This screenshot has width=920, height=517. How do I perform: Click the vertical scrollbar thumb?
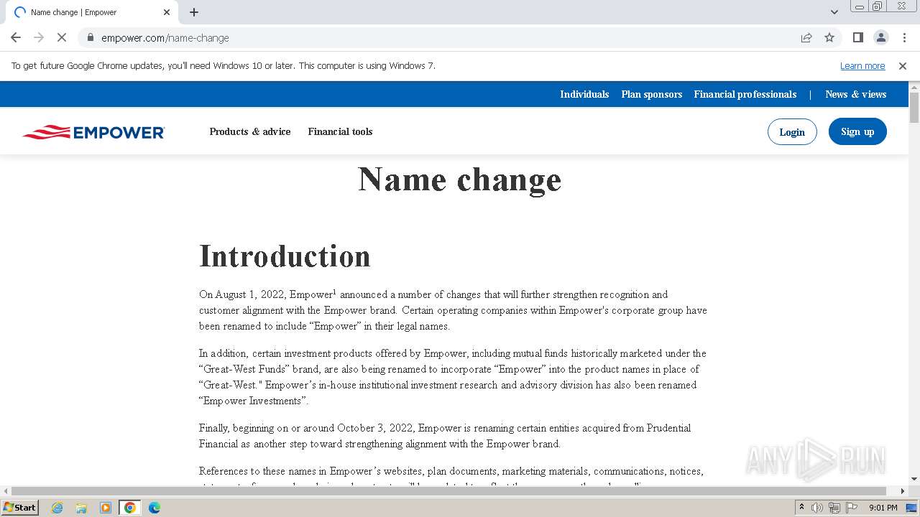point(914,108)
